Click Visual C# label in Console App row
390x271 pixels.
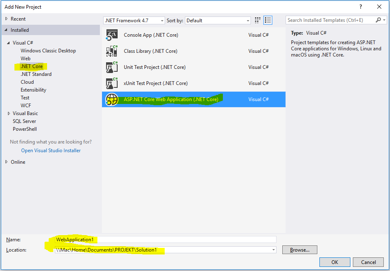point(258,35)
